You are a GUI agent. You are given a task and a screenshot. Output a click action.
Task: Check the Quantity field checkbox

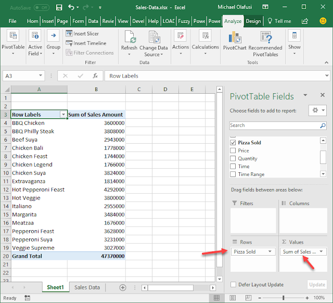pos(233,159)
